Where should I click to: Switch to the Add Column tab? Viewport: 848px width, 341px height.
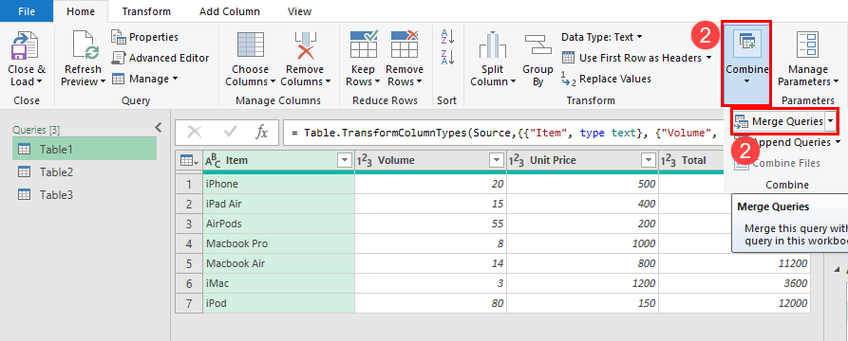pyautogui.click(x=229, y=11)
